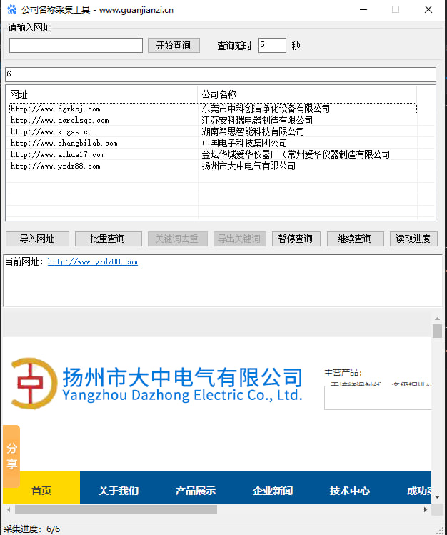447x535 pixels.
Task: Click the browser vertical scrollbar up arrow
Action: [437, 319]
